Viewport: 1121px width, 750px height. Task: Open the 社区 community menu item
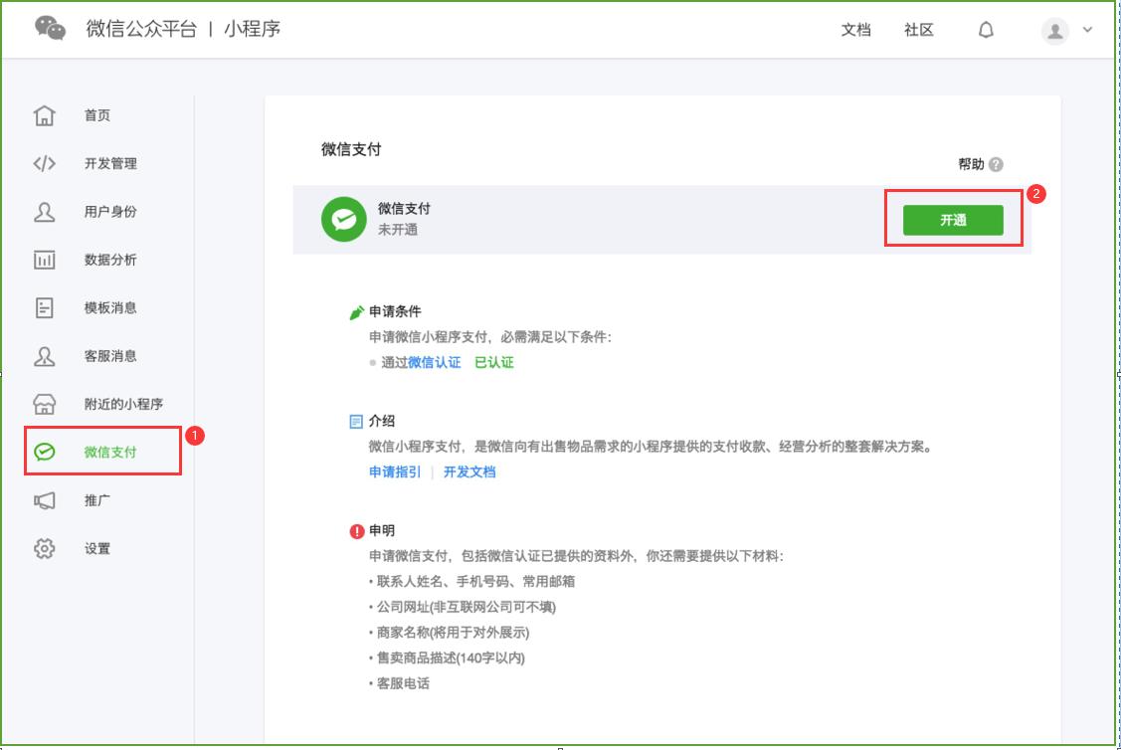tap(917, 30)
